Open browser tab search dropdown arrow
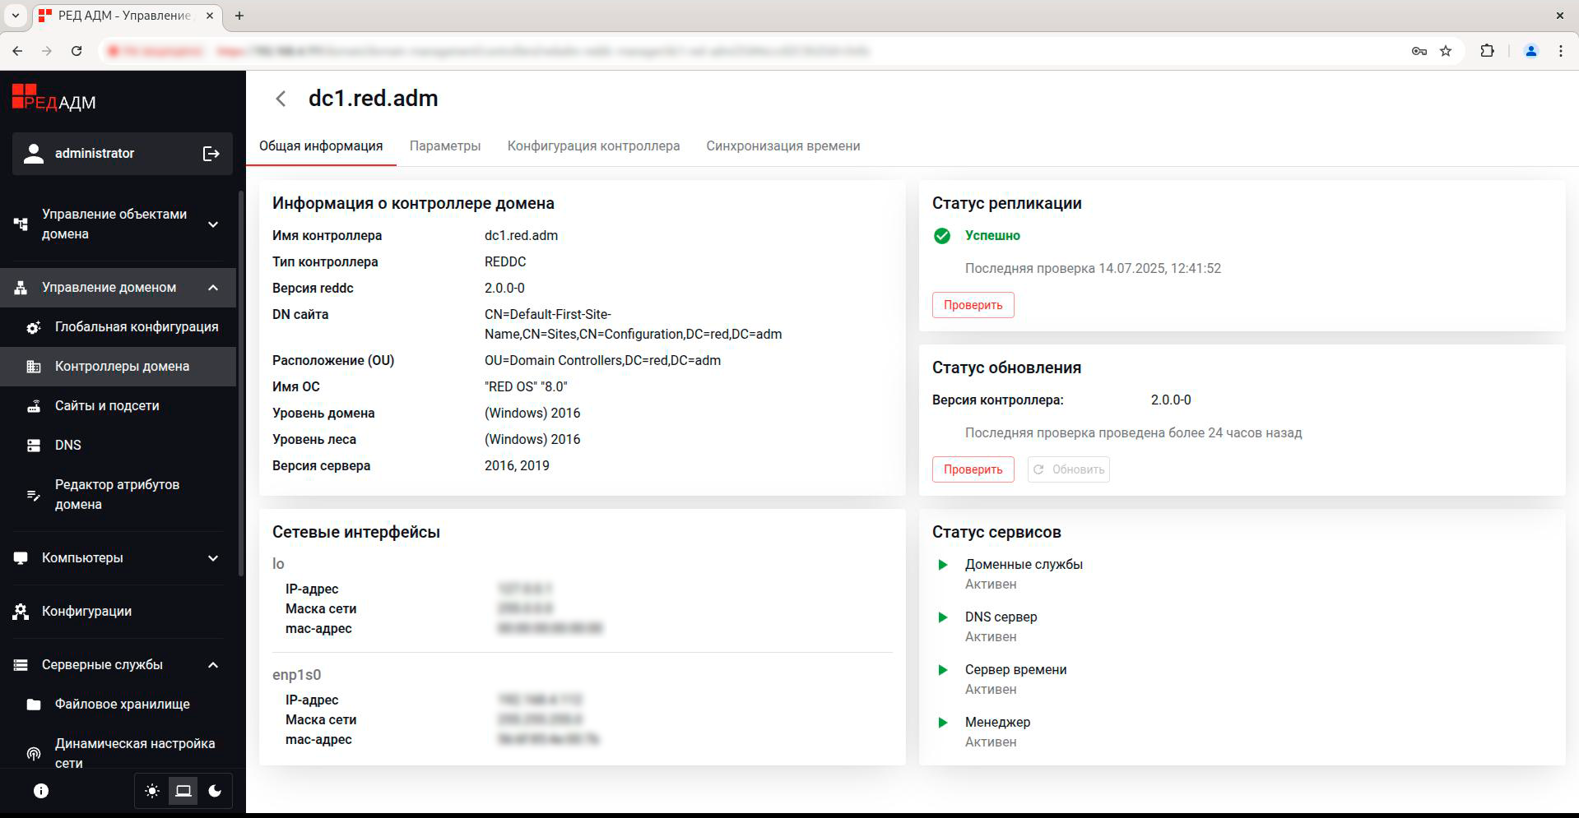1579x818 pixels. (16, 16)
